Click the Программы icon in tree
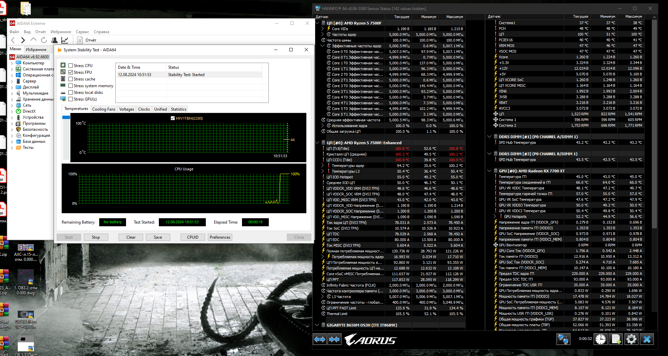The width and height of the screenshot is (668, 356). tap(18, 123)
